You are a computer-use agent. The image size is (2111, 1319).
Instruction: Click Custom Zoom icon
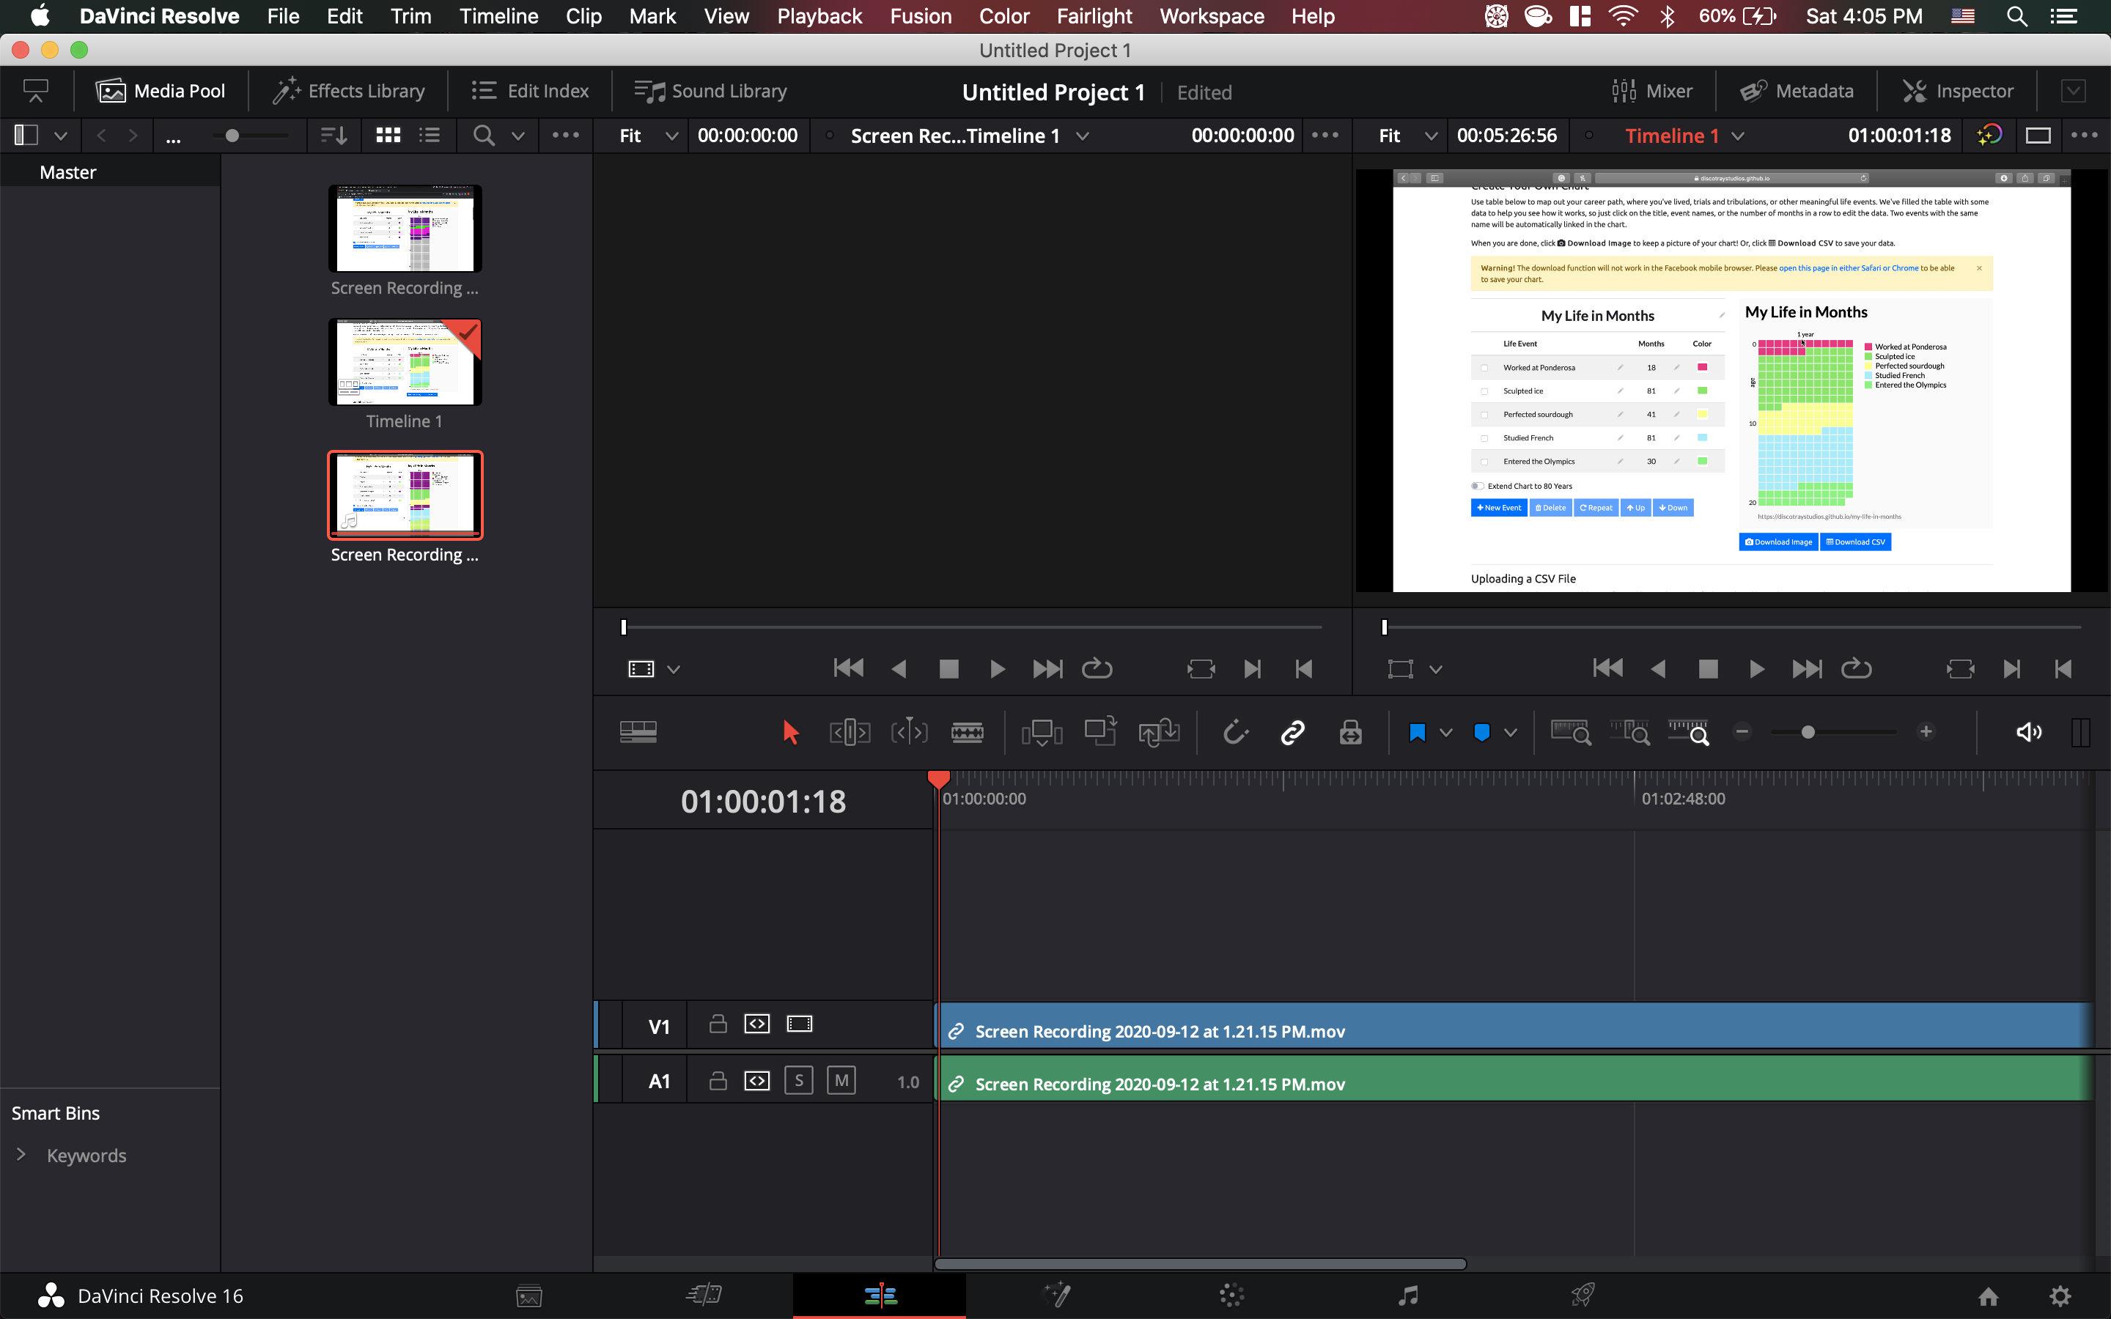pyautogui.click(x=1689, y=732)
